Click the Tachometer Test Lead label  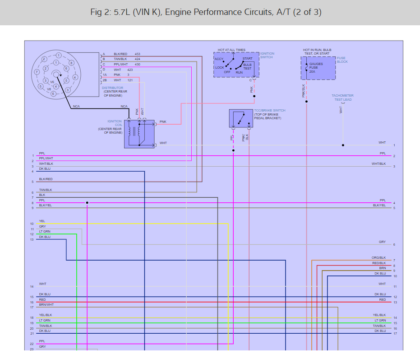tap(342, 98)
